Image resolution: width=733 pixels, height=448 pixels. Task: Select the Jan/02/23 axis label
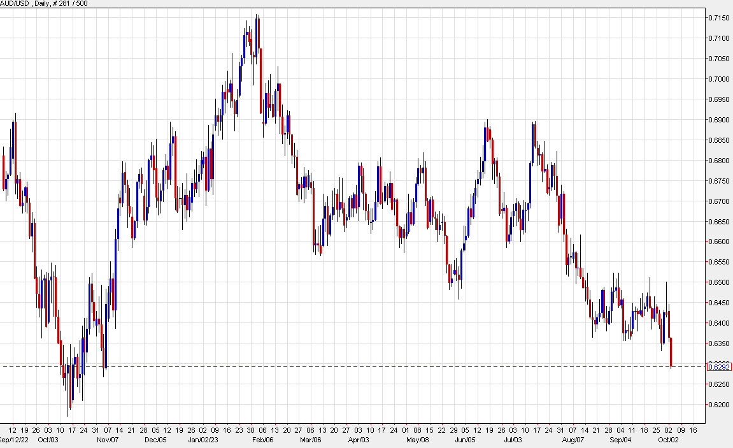pyautogui.click(x=203, y=439)
